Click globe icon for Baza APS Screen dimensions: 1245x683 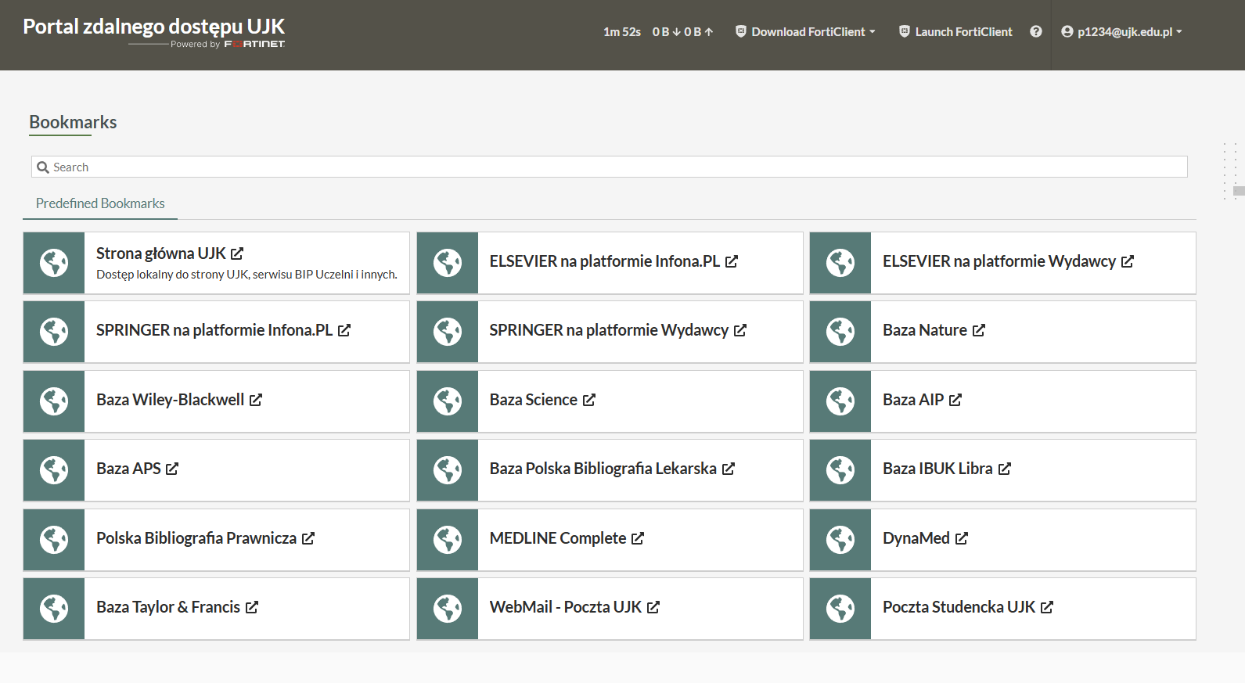[x=54, y=470]
